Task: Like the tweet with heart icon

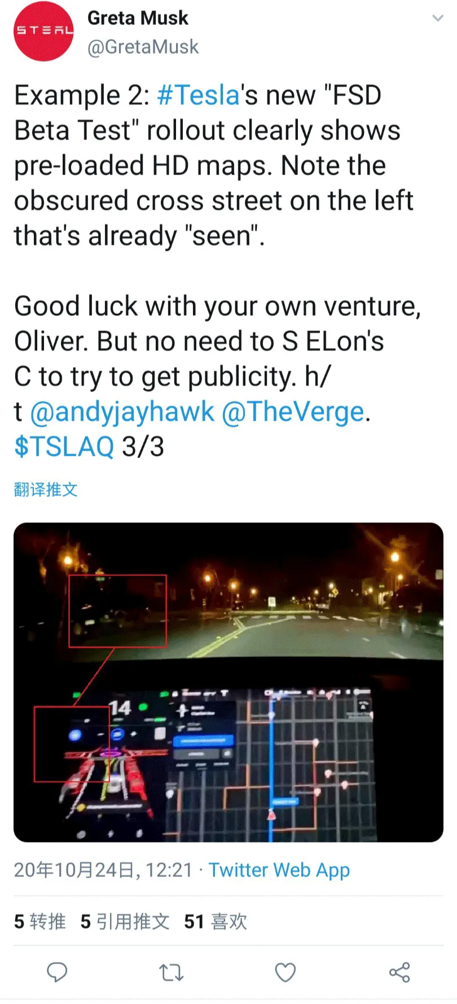Action: tap(285, 972)
